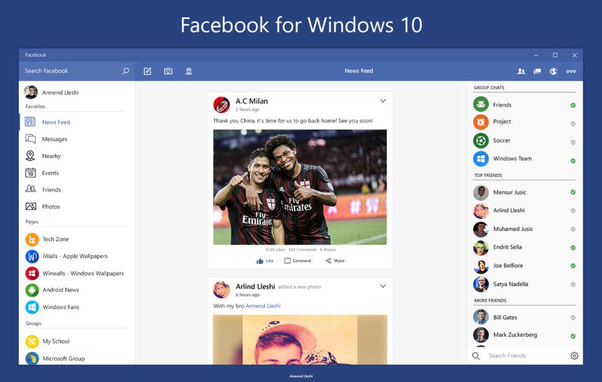Switch to the Messages section

(x=53, y=139)
